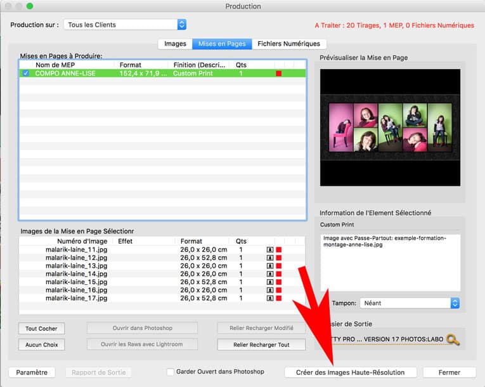Viewport: 485px width, 387px height.
Task: Enable Garder Ouvert dans Photoshop checkbox
Action: pyautogui.click(x=170, y=372)
